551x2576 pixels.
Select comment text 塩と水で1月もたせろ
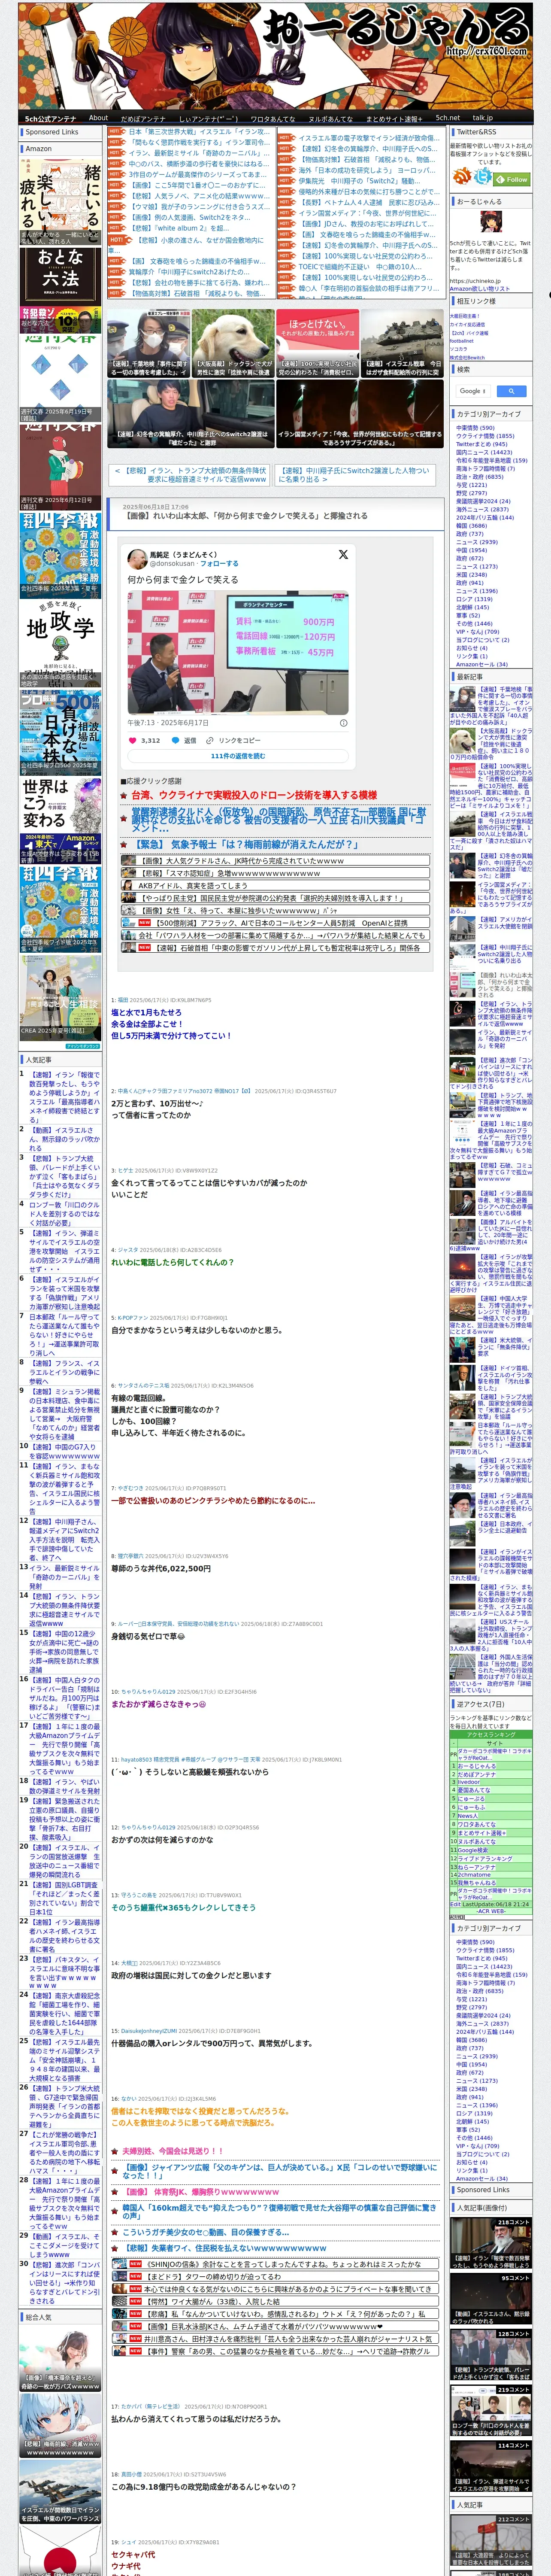[x=146, y=1013]
